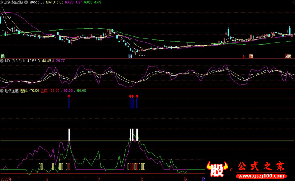
Task: Expand the KDJ(9,3,3) indicator menu arrow
Action: (2, 61)
